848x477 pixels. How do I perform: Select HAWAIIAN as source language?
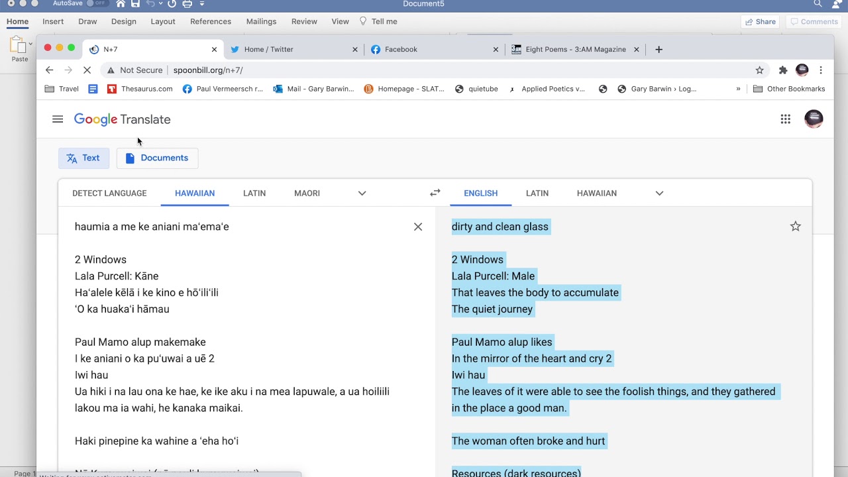click(195, 193)
